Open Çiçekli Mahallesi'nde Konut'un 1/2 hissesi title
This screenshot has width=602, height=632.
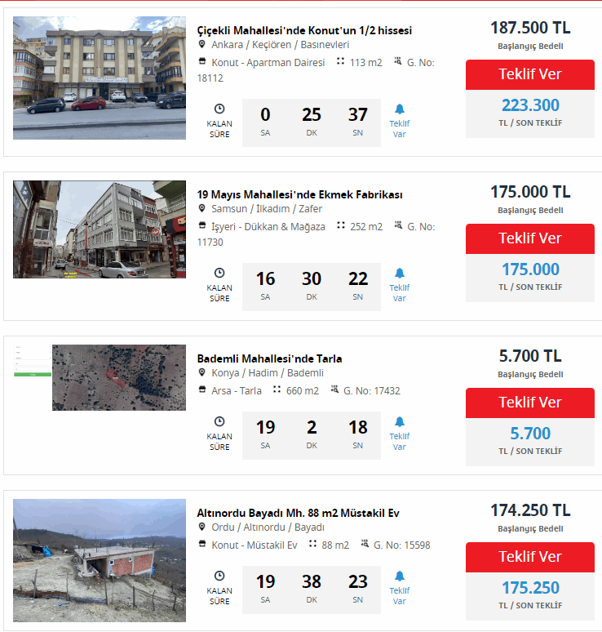coord(304,31)
